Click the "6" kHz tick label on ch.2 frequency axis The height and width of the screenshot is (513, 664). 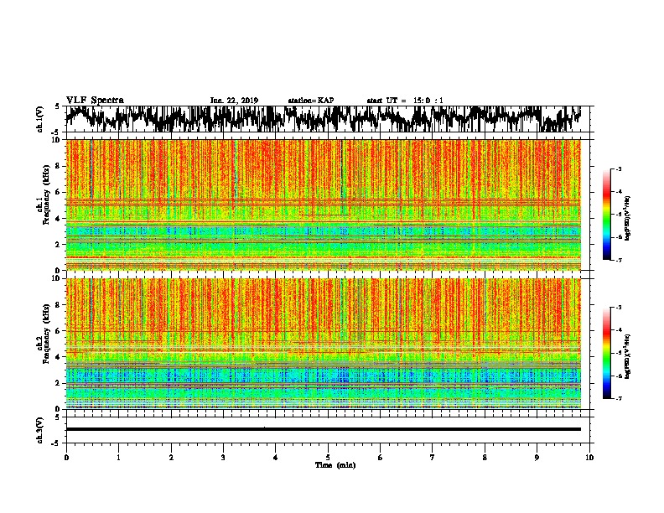59,331
